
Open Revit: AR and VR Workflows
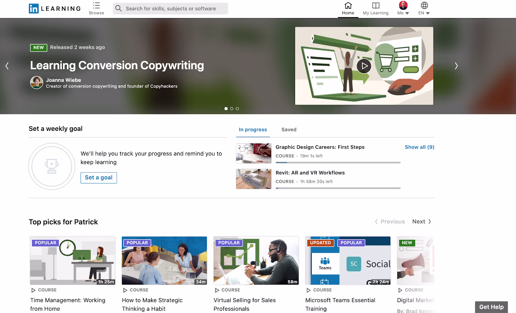(x=310, y=173)
